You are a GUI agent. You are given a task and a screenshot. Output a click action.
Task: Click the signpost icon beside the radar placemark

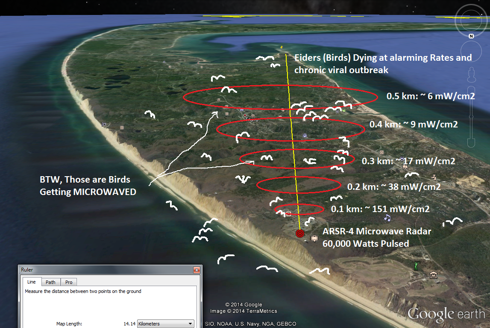[314, 238]
